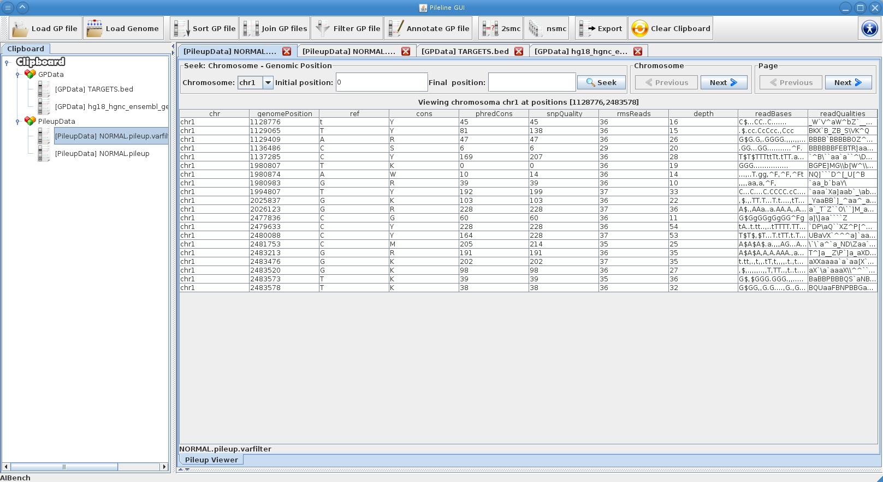Click Next in the Page group
The height and width of the screenshot is (482, 883).
(848, 82)
